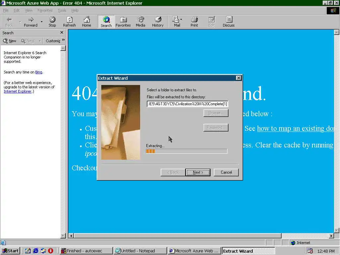
Task: Click the system tray scheduler icon
Action: 310,251
